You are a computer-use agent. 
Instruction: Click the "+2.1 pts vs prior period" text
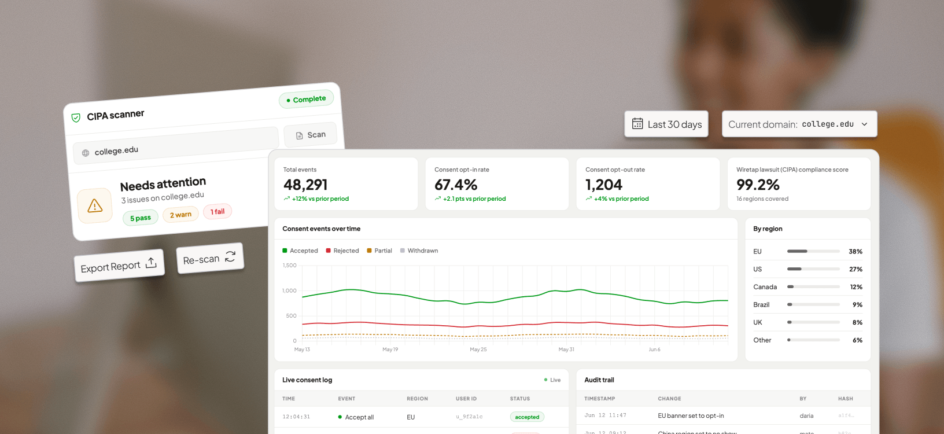click(474, 198)
